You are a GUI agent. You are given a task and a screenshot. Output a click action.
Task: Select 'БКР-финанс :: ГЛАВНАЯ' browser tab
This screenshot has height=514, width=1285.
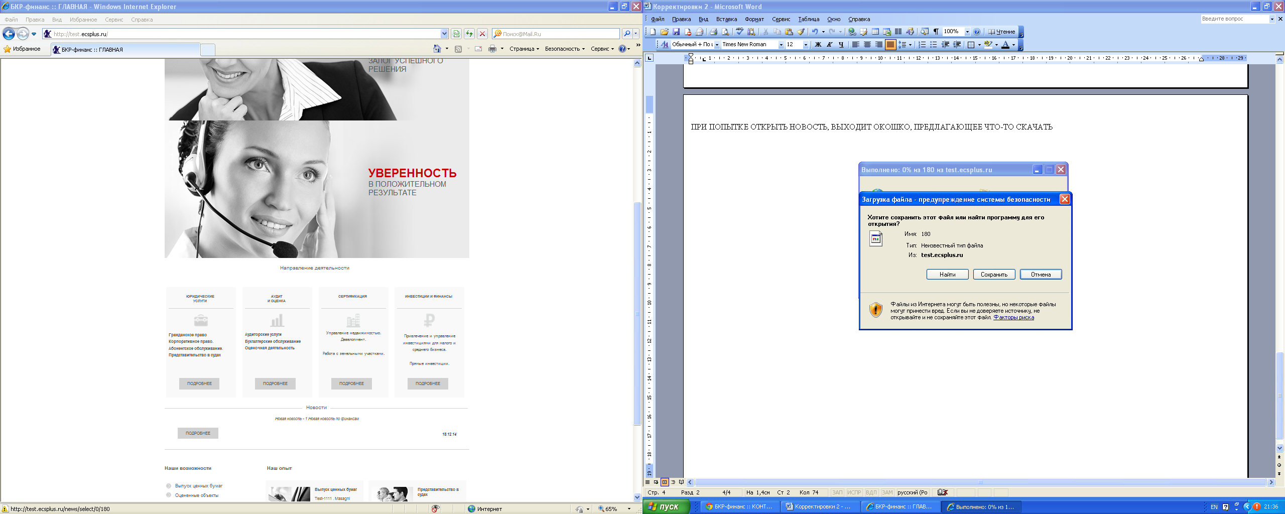coord(125,49)
